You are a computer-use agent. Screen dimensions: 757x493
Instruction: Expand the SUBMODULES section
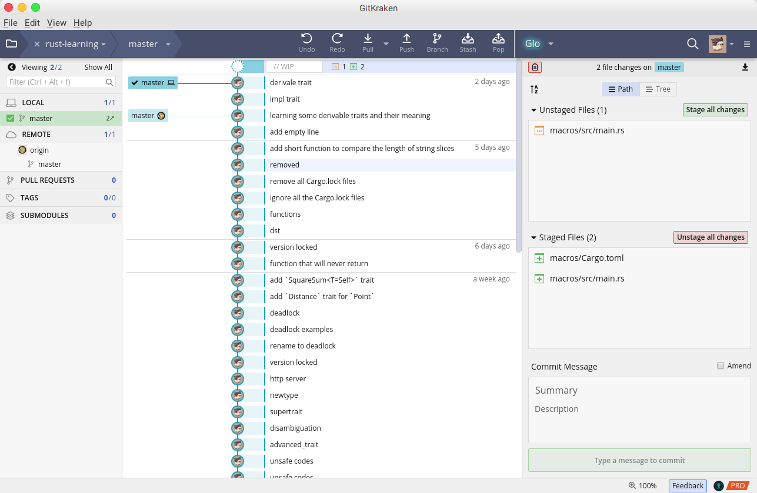[x=61, y=215]
